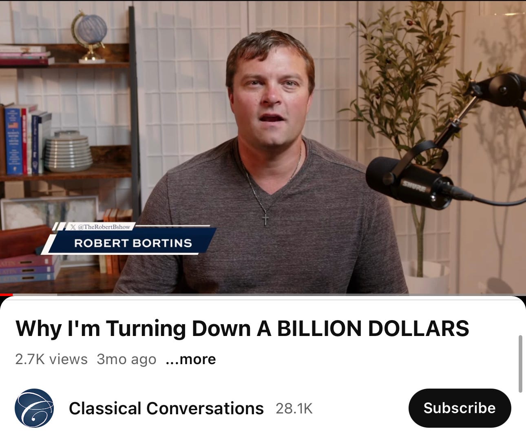Click the red played portion of progress bar
Screen dimensions: 526x442
pyautogui.click(x=7, y=294)
